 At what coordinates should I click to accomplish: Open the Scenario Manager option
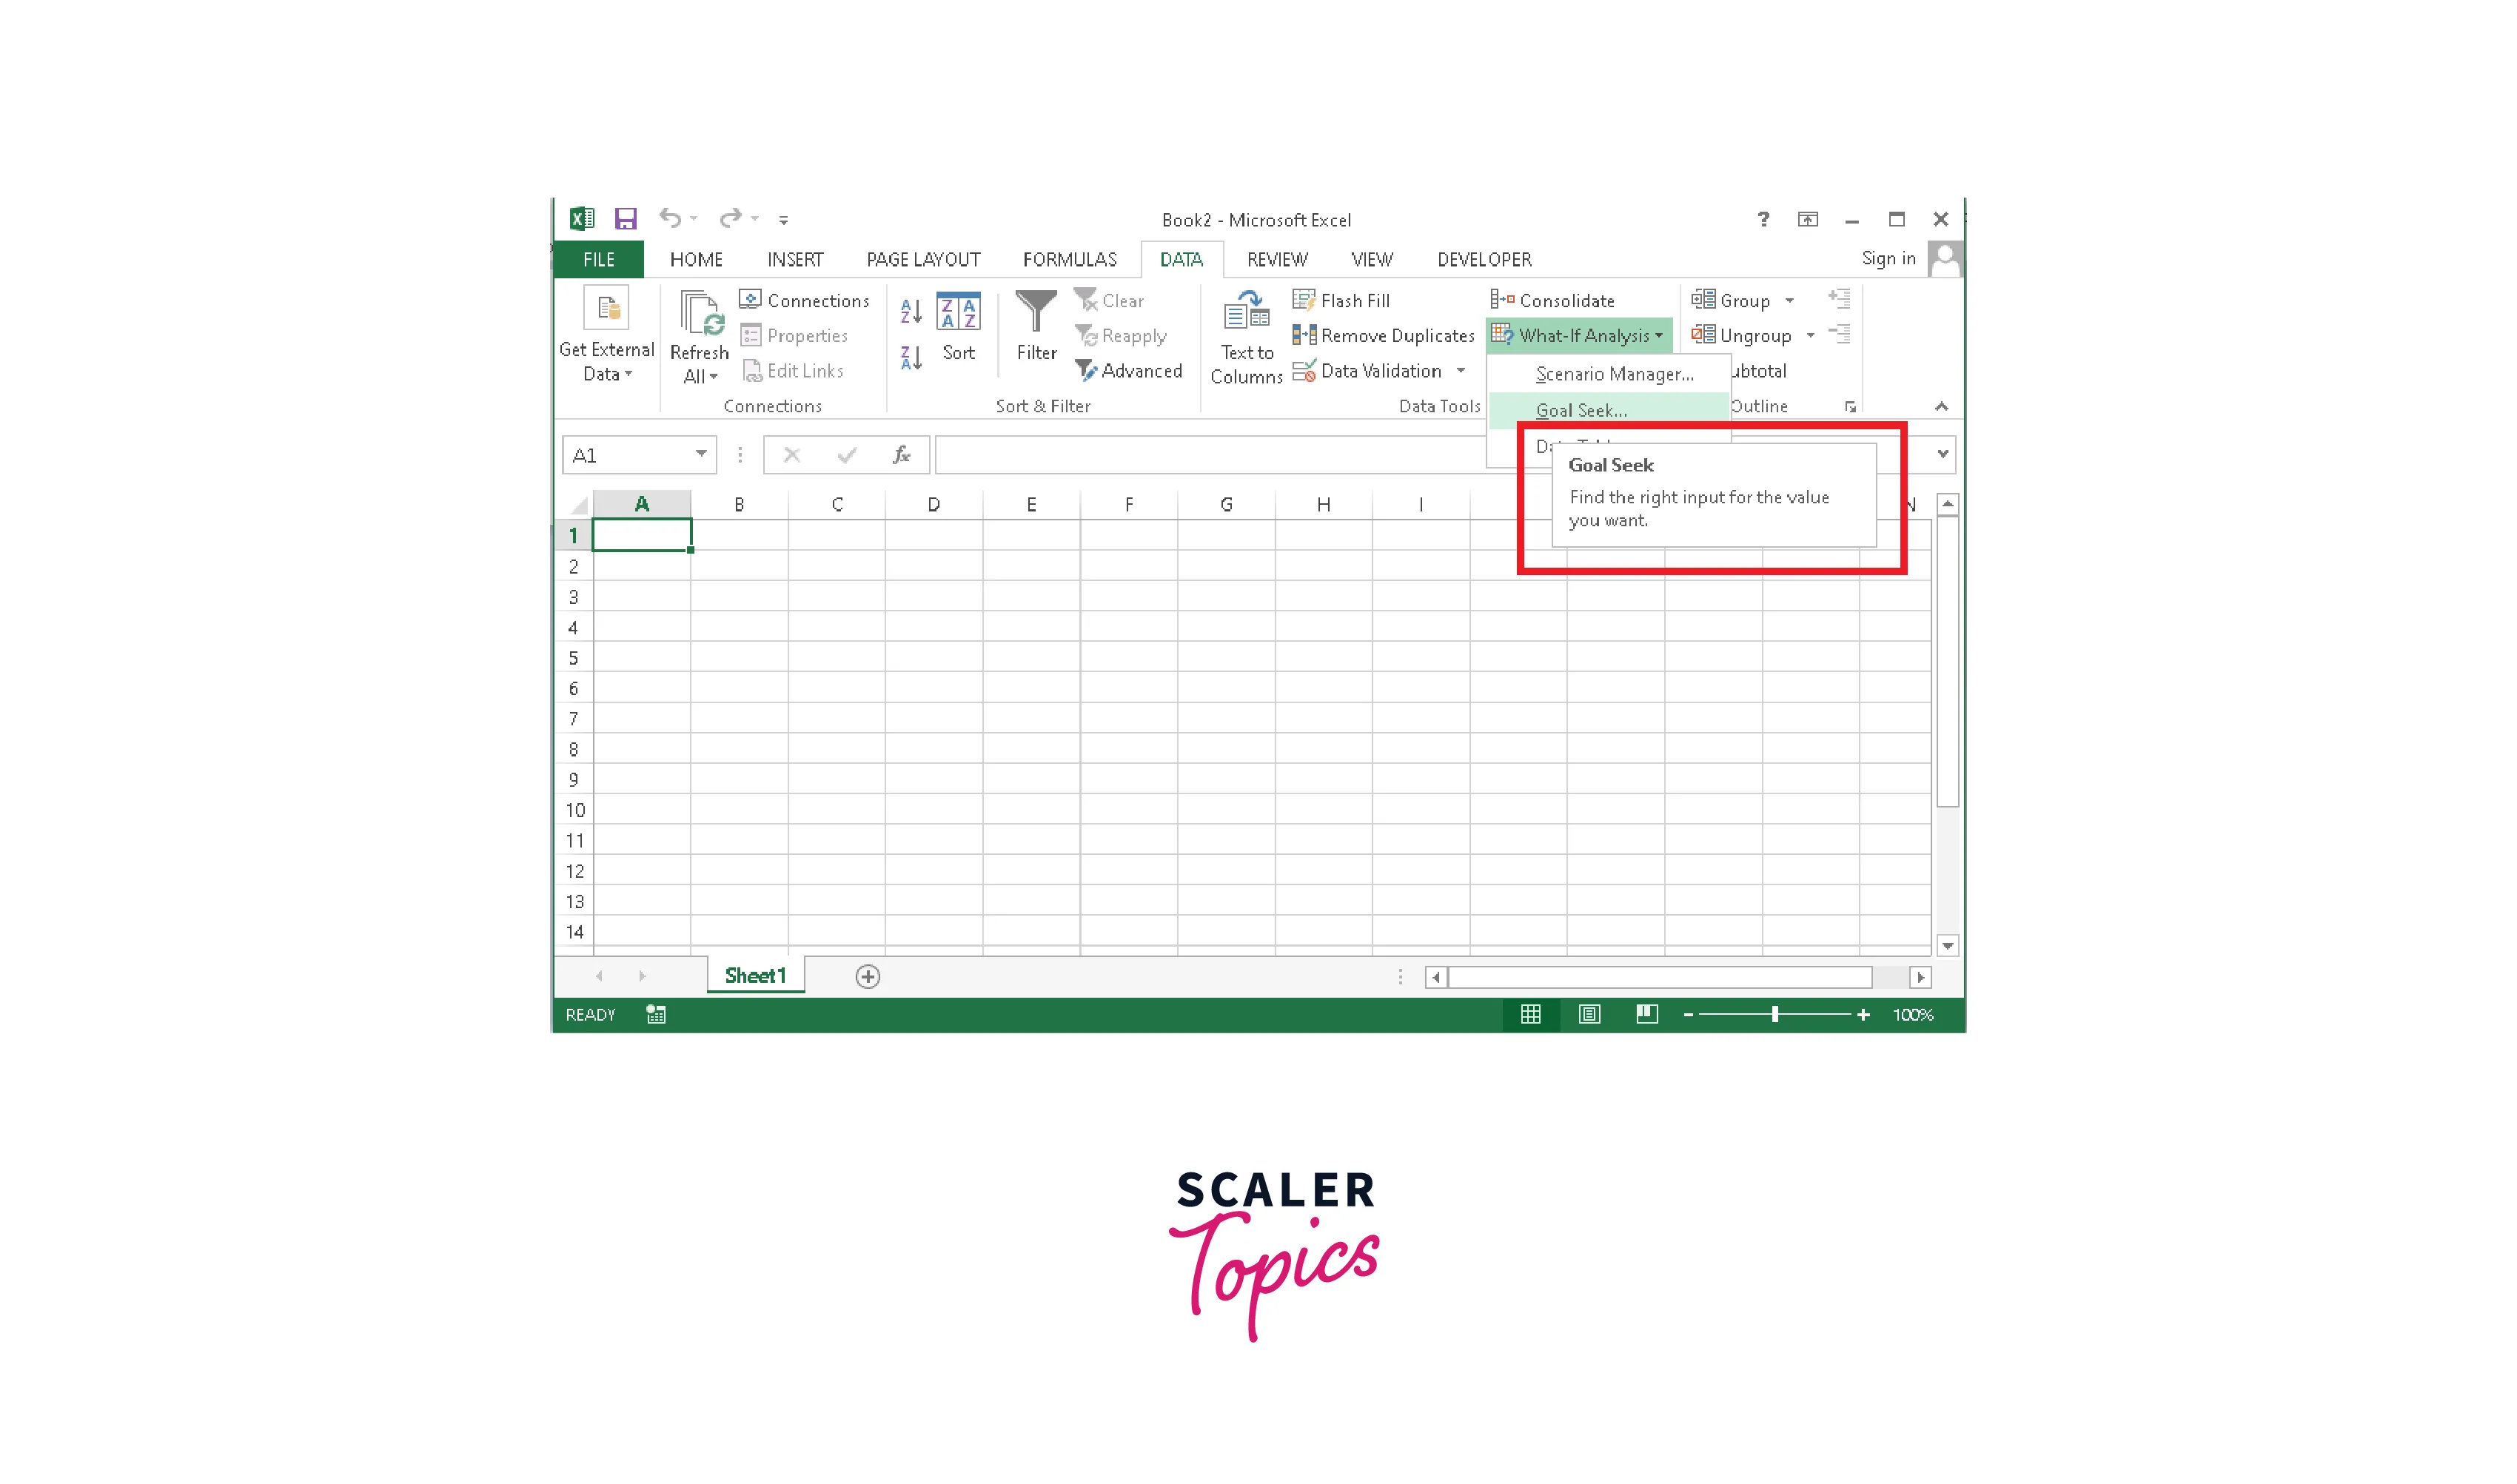click(1612, 373)
